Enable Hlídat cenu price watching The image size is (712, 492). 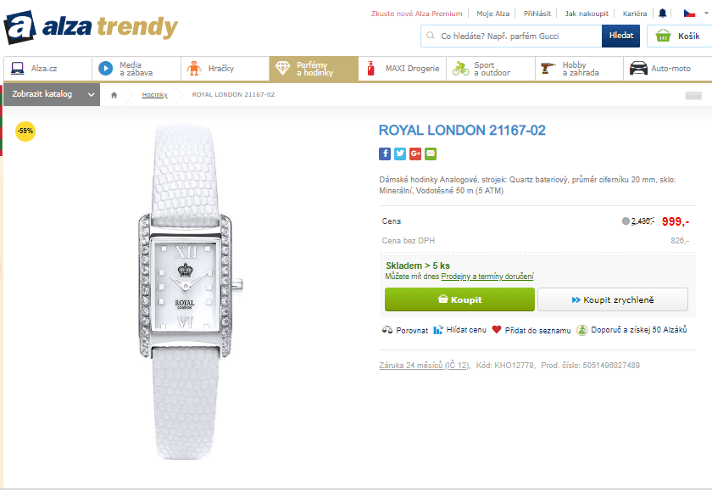(x=460, y=330)
